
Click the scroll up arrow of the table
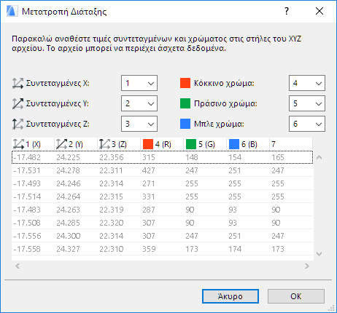319,158
